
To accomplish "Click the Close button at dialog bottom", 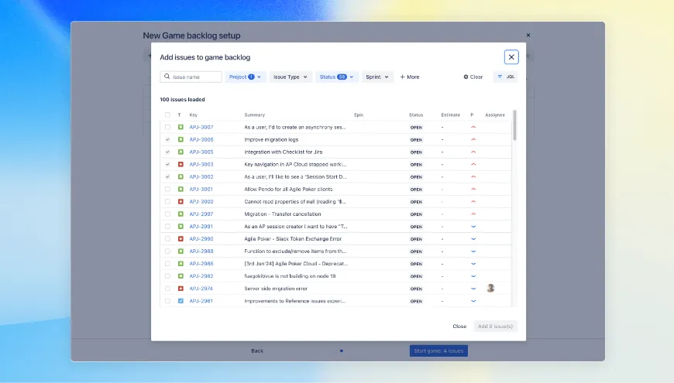I will (x=459, y=326).
